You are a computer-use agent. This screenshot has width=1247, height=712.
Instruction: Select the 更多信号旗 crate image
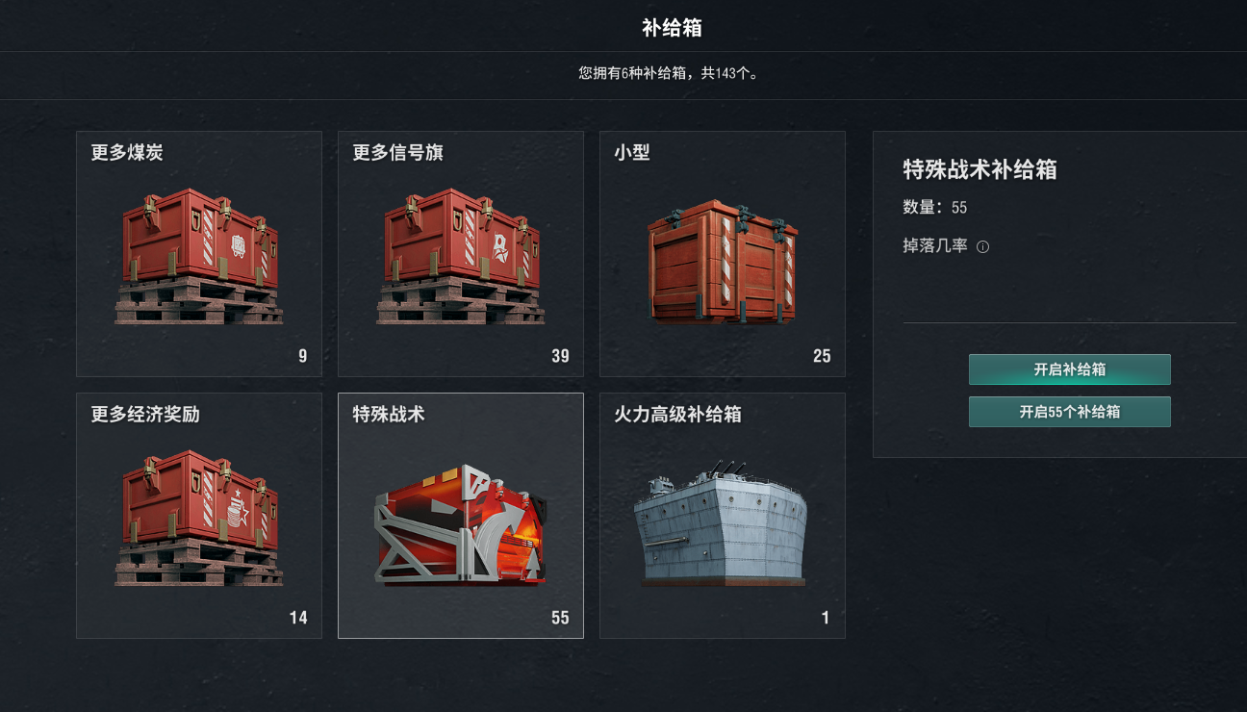click(461, 256)
